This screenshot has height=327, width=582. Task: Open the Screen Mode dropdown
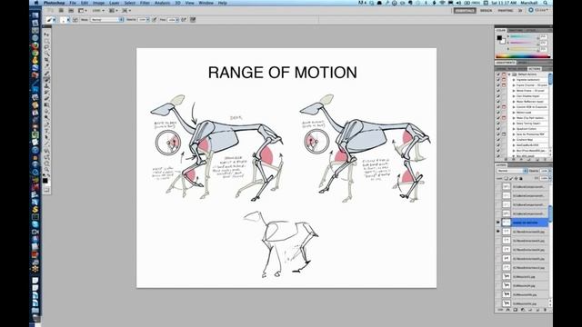[x=126, y=10]
